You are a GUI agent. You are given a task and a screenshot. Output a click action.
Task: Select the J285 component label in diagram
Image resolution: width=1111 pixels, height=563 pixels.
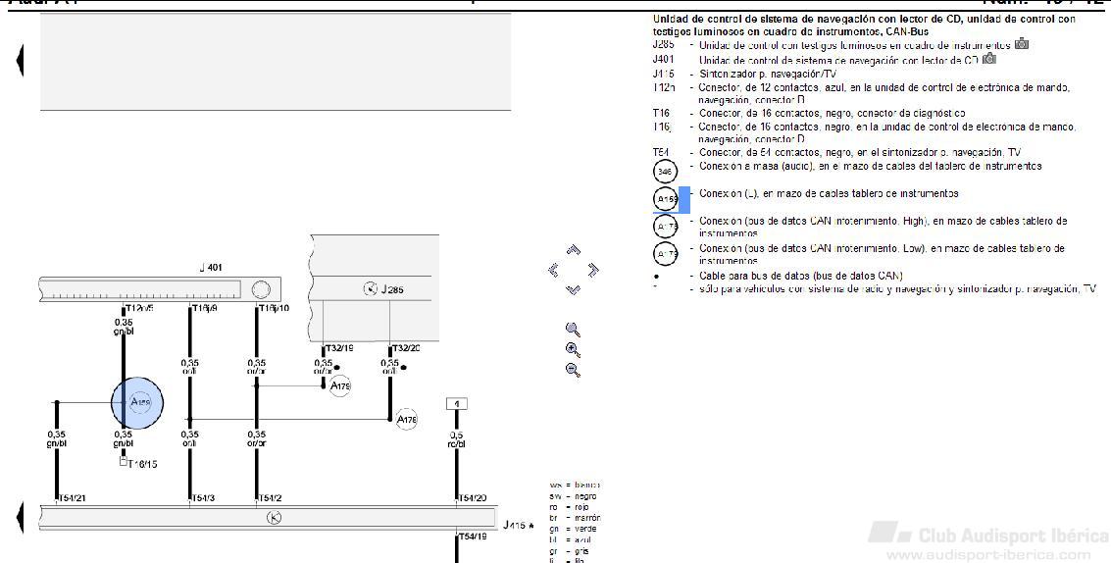click(x=392, y=289)
